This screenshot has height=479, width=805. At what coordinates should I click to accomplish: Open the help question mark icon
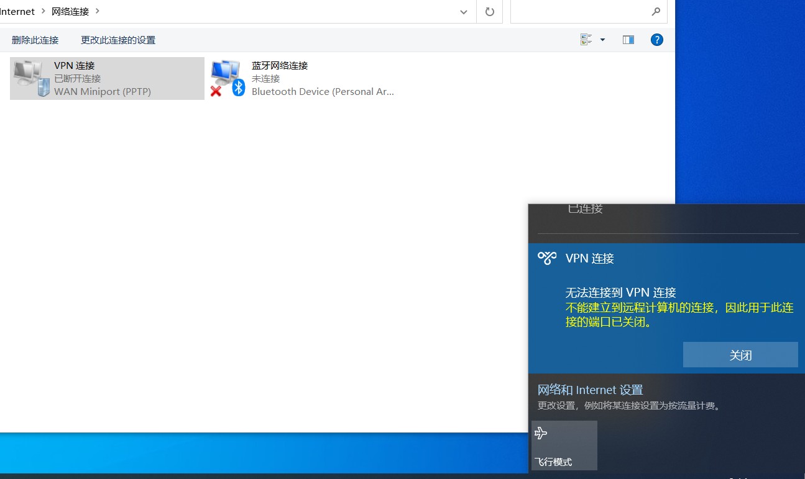point(656,40)
